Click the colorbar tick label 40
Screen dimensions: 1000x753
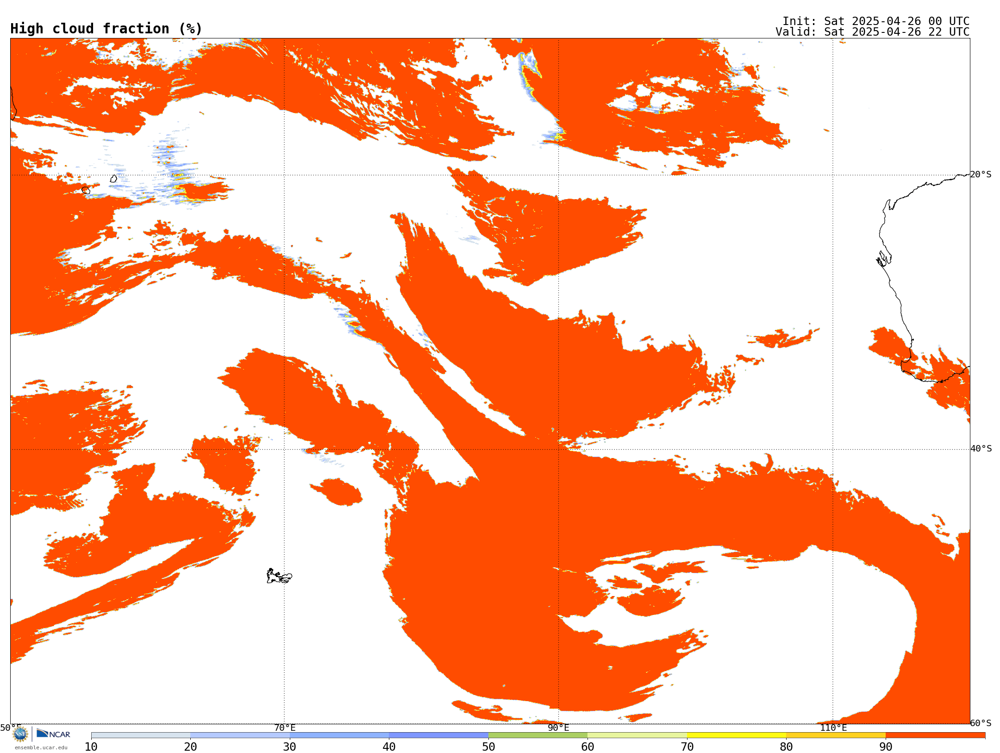coord(389,747)
